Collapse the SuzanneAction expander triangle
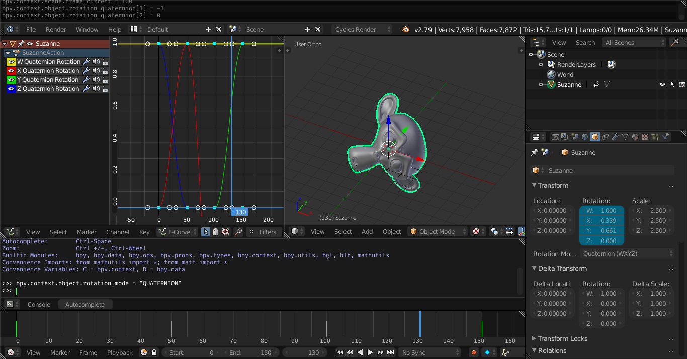The width and height of the screenshot is (687, 359). click(8, 53)
